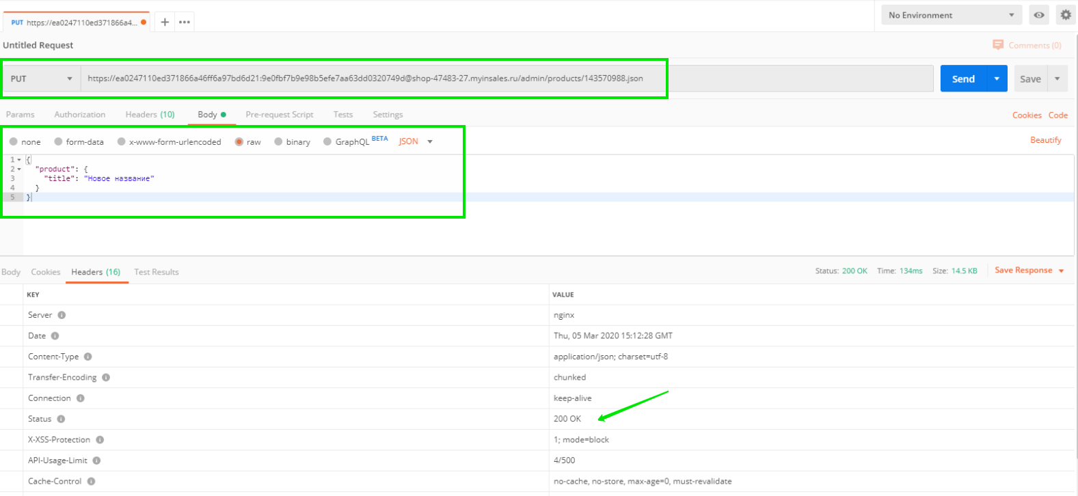Switch to the Authorization tab
Screen dimensions: 1078x496
point(80,115)
